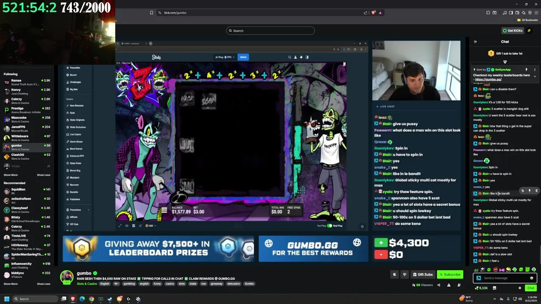Collapse pinned message with chevron
The width and height of the screenshot is (541, 304).
pyautogui.click(x=535, y=76)
